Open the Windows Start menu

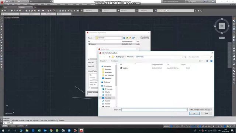[x=3, y=130]
